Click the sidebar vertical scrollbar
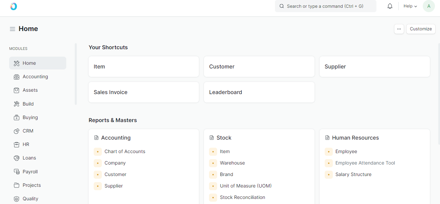Viewport: 440px width, 204px height. click(x=76, y=74)
